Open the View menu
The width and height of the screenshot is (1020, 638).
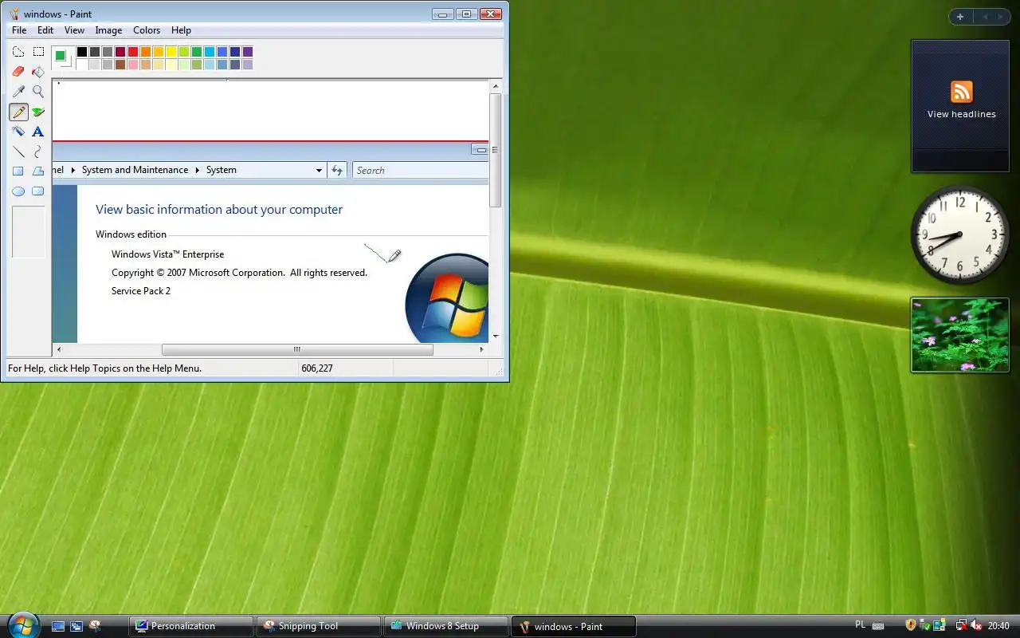74,30
